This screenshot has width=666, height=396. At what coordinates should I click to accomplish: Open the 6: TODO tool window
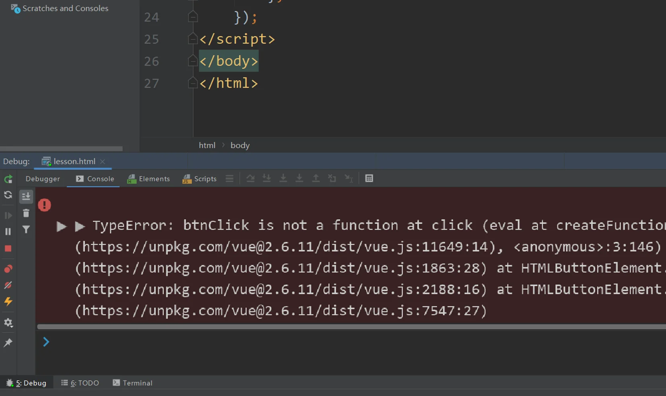point(80,383)
